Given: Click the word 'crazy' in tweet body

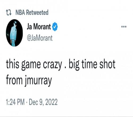Looking at the screenshot, I should (52, 65).
